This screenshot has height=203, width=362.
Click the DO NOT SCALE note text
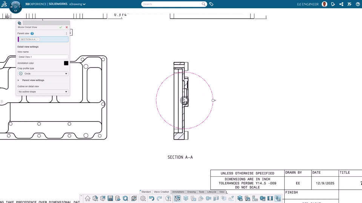tap(247, 187)
